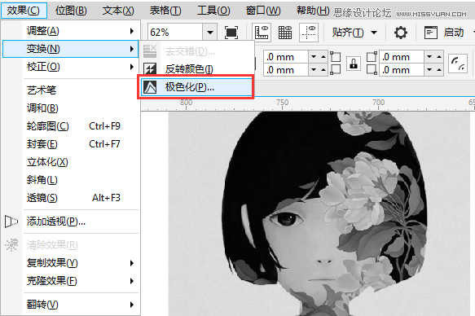Click the upper-right corner radius stepper arrows

pyautogui.click(x=433, y=56)
